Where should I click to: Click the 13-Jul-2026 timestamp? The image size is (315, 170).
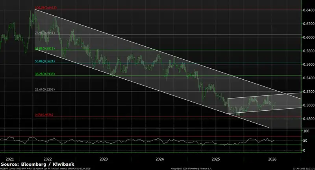click(x=304, y=168)
